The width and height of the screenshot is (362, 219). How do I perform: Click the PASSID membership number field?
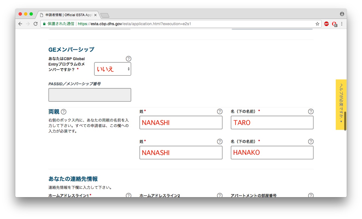(x=90, y=95)
